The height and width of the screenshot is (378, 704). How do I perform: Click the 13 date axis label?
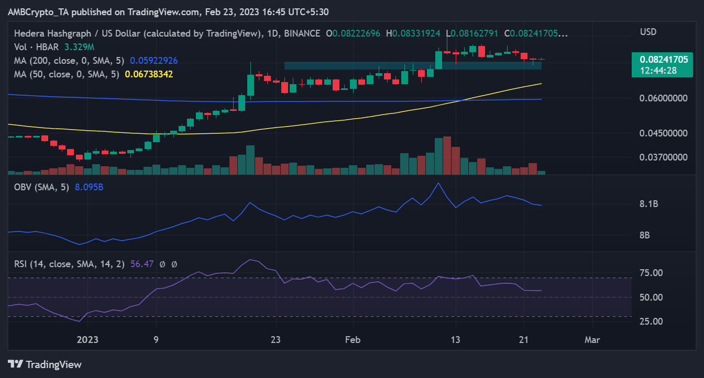click(456, 339)
